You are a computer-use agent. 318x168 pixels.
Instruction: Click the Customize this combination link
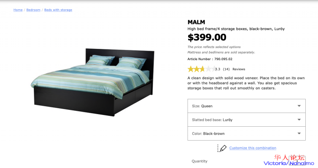pos(253,148)
